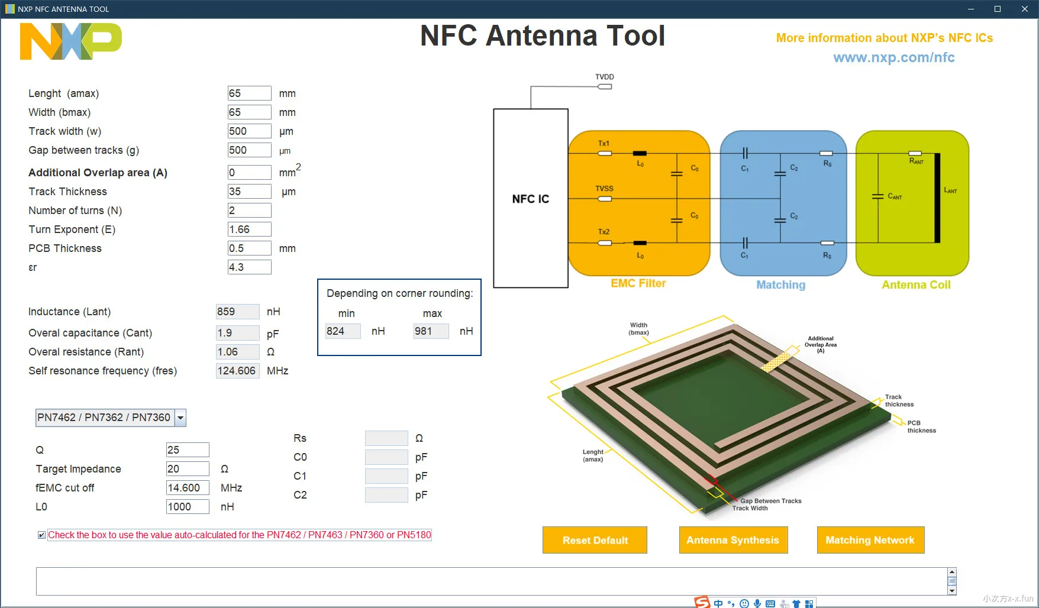Screen dimensions: 1039x608
Task: Click the Number of turns (N) field
Action: (x=249, y=211)
